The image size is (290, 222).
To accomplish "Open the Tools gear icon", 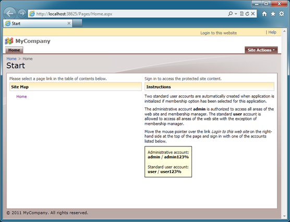I will (x=282, y=14).
